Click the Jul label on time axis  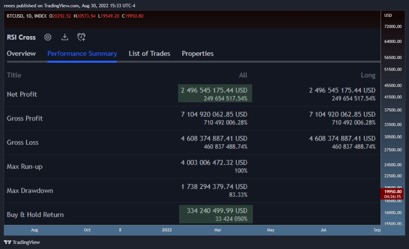coord(323,230)
